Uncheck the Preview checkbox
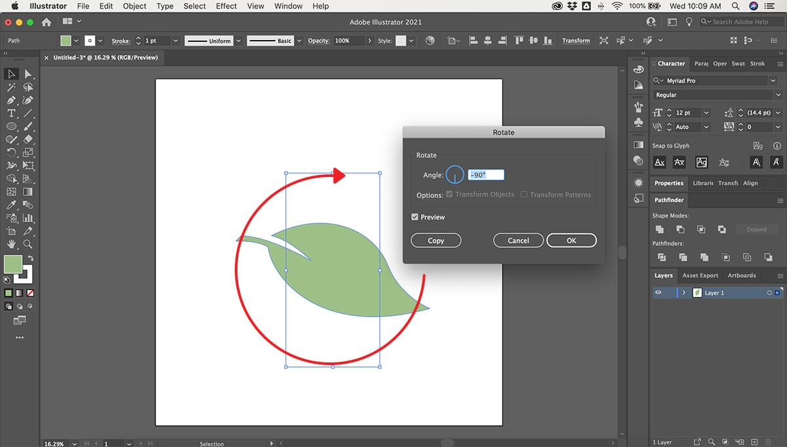The image size is (787, 447). pos(415,217)
